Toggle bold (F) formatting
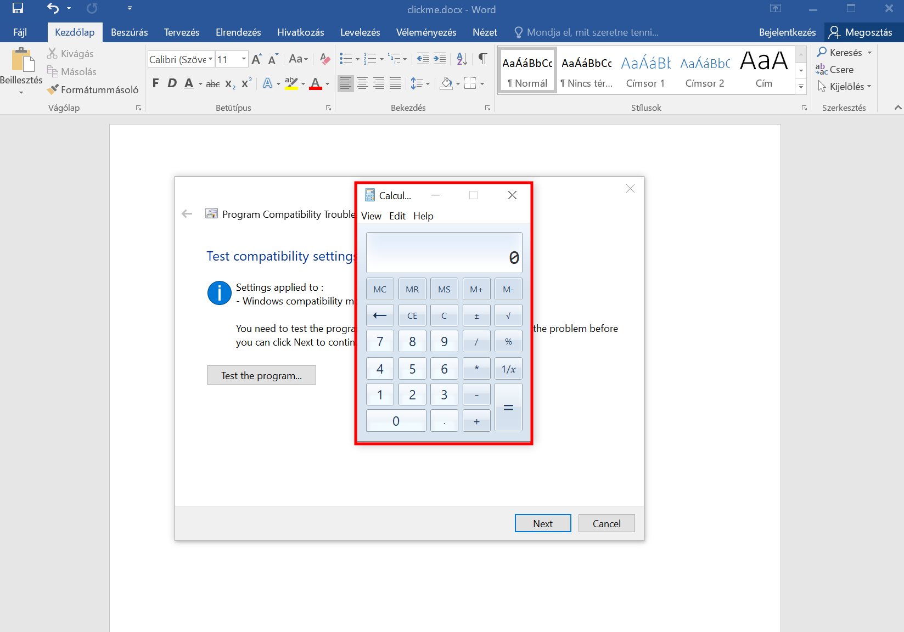The width and height of the screenshot is (904, 632). [x=156, y=83]
